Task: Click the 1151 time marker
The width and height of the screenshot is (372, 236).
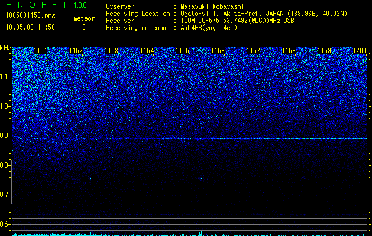Action: [x=41, y=51]
